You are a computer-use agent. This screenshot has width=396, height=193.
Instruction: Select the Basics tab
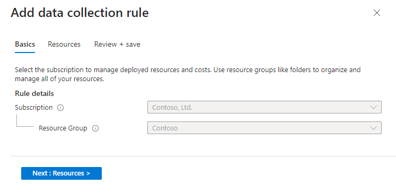[25, 45]
